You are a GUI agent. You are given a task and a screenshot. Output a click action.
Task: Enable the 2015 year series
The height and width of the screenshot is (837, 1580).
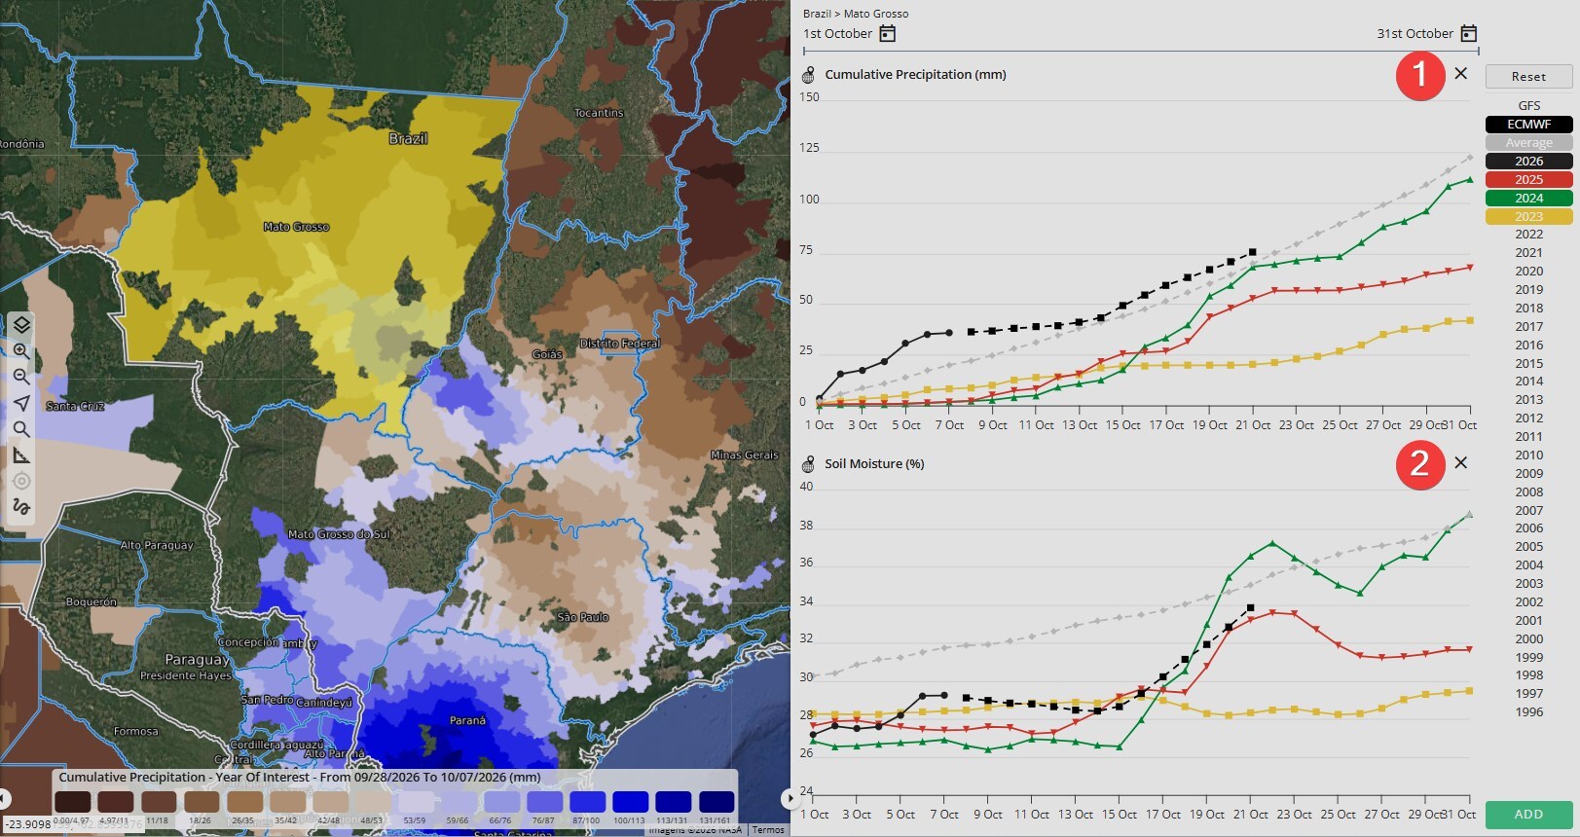pos(1528,363)
